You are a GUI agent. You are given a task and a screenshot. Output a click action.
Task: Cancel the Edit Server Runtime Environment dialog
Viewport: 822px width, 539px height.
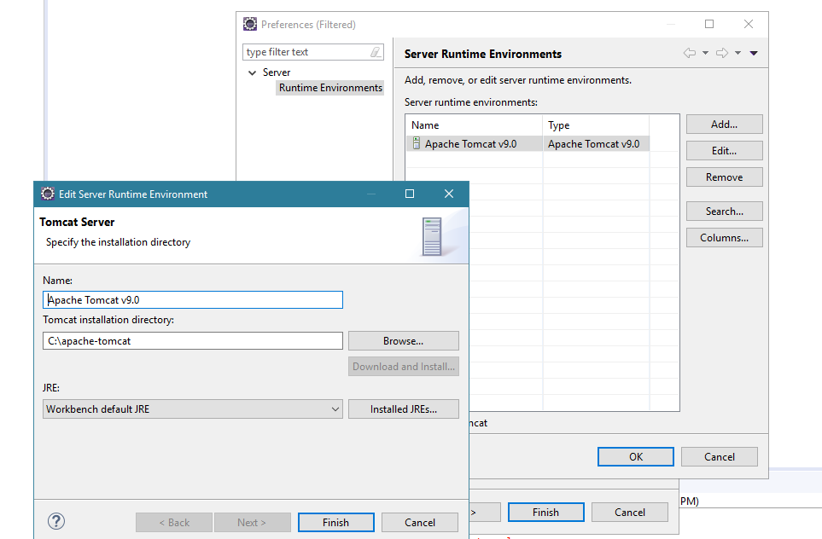tap(419, 522)
